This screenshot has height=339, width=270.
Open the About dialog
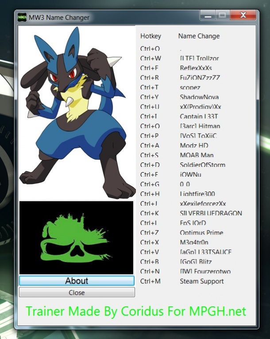(77, 281)
